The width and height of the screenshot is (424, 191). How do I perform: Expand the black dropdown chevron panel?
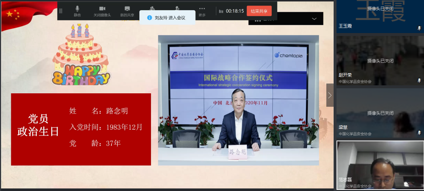point(314,19)
